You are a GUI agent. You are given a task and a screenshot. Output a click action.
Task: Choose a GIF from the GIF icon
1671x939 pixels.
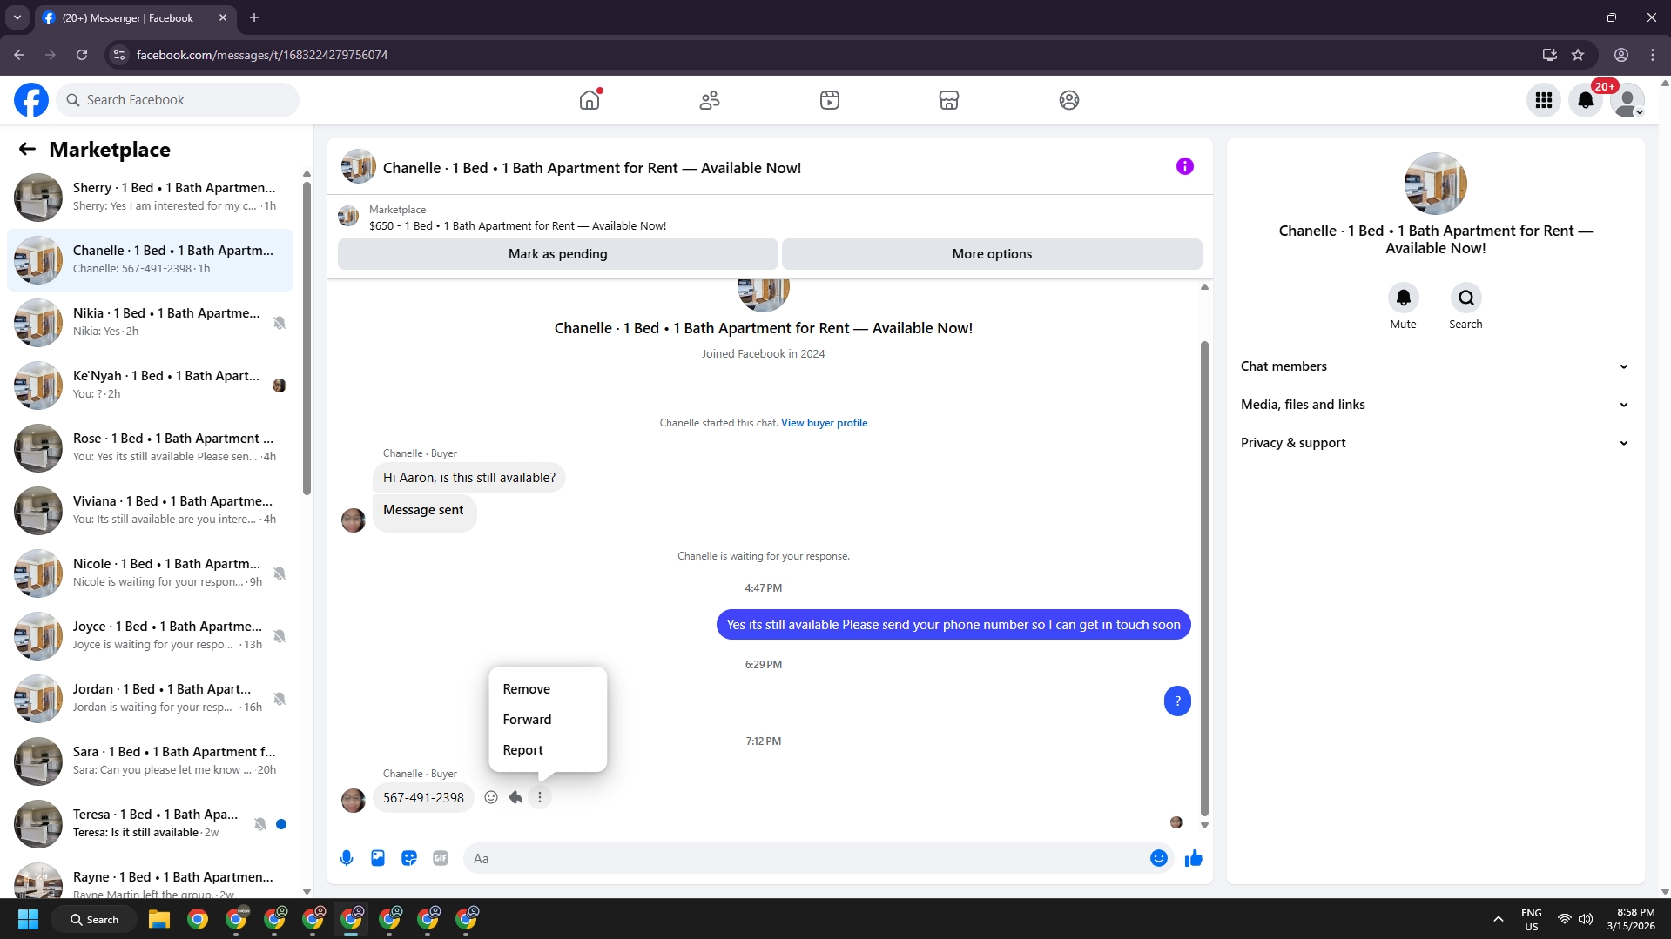441,858
